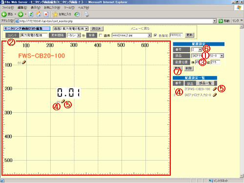The width and height of the screenshot is (244, 183).
Task: Open Favorites star icon in toolbar
Action: point(55,14)
